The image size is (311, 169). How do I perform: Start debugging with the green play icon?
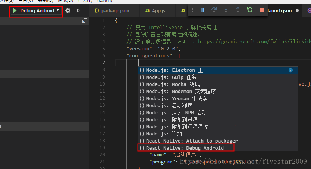pyautogui.click(x=15, y=10)
